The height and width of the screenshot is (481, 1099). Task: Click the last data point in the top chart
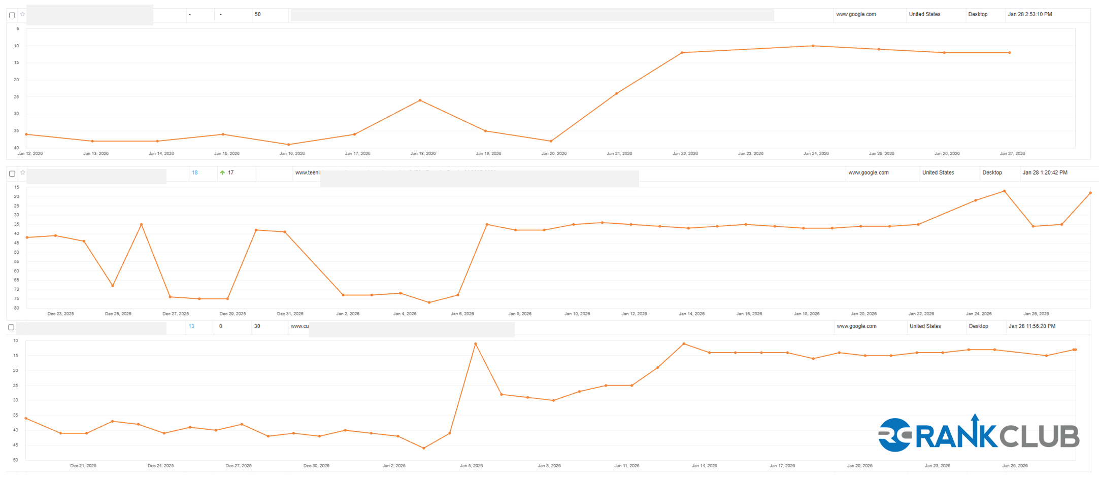pyautogui.click(x=1010, y=53)
